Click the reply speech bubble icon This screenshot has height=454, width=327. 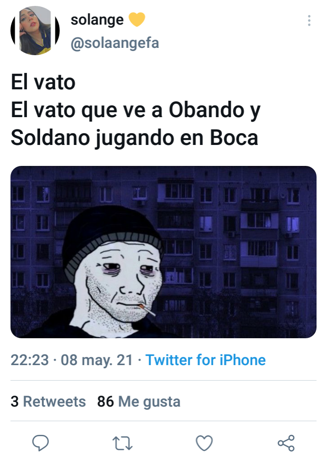pyautogui.click(x=40, y=443)
